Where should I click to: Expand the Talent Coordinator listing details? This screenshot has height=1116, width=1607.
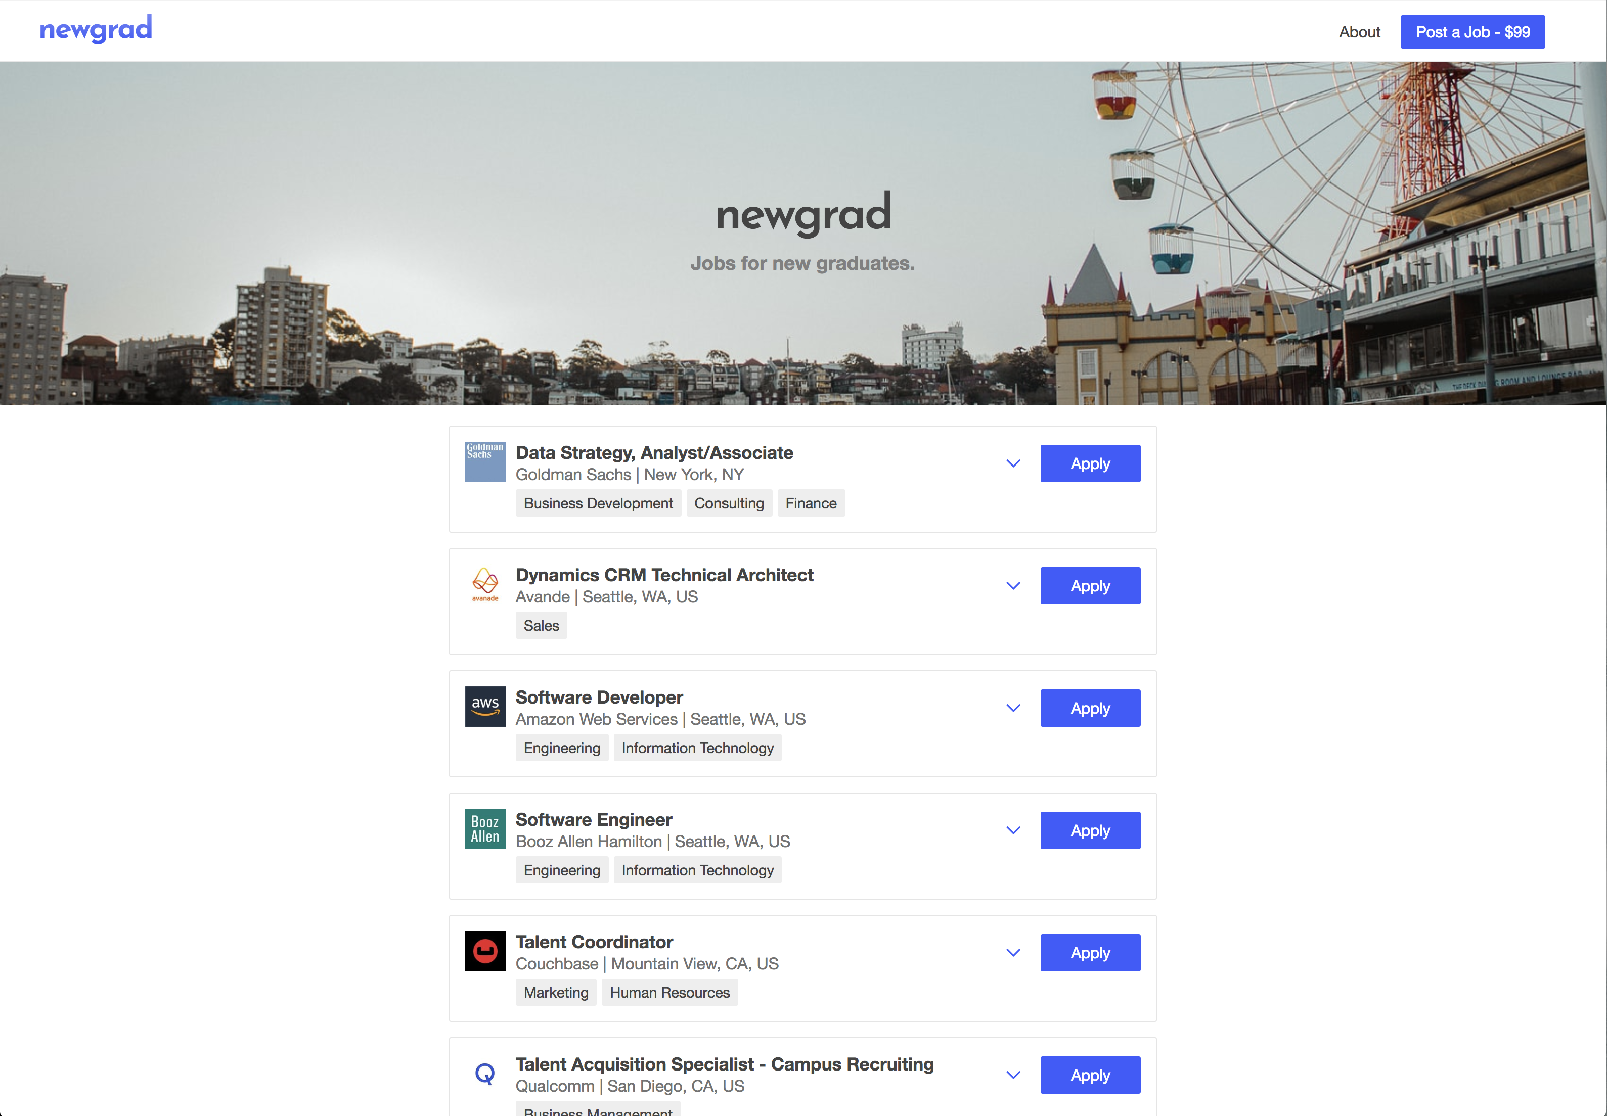pyautogui.click(x=1013, y=953)
